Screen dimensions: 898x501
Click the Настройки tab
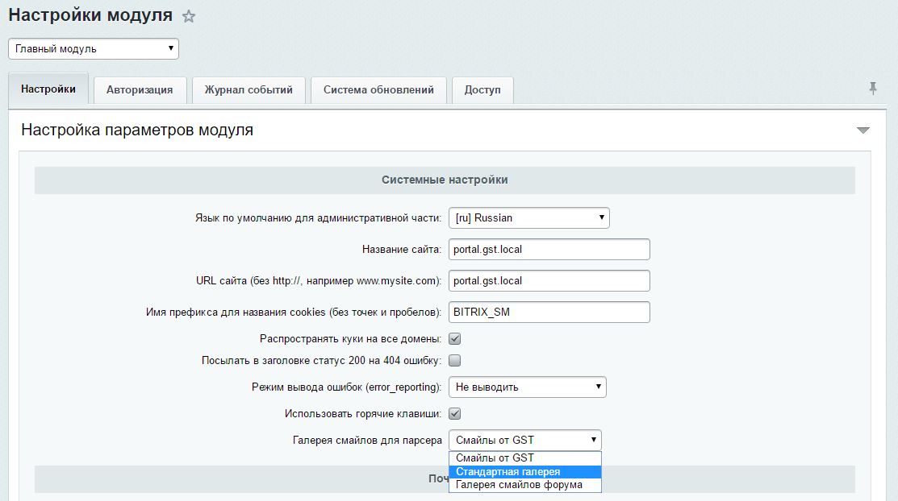(x=48, y=89)
